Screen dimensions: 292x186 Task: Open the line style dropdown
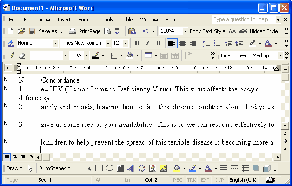[x=65, y=55]
